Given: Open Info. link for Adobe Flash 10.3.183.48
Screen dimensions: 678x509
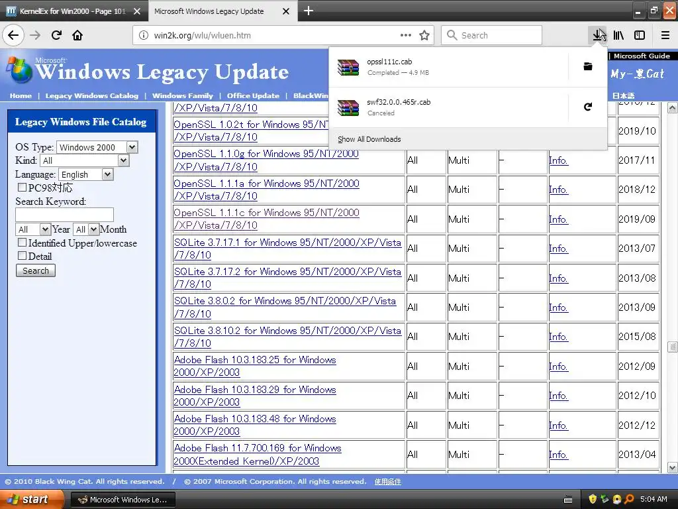Looking at the screenshot, I should click(558, 425).
